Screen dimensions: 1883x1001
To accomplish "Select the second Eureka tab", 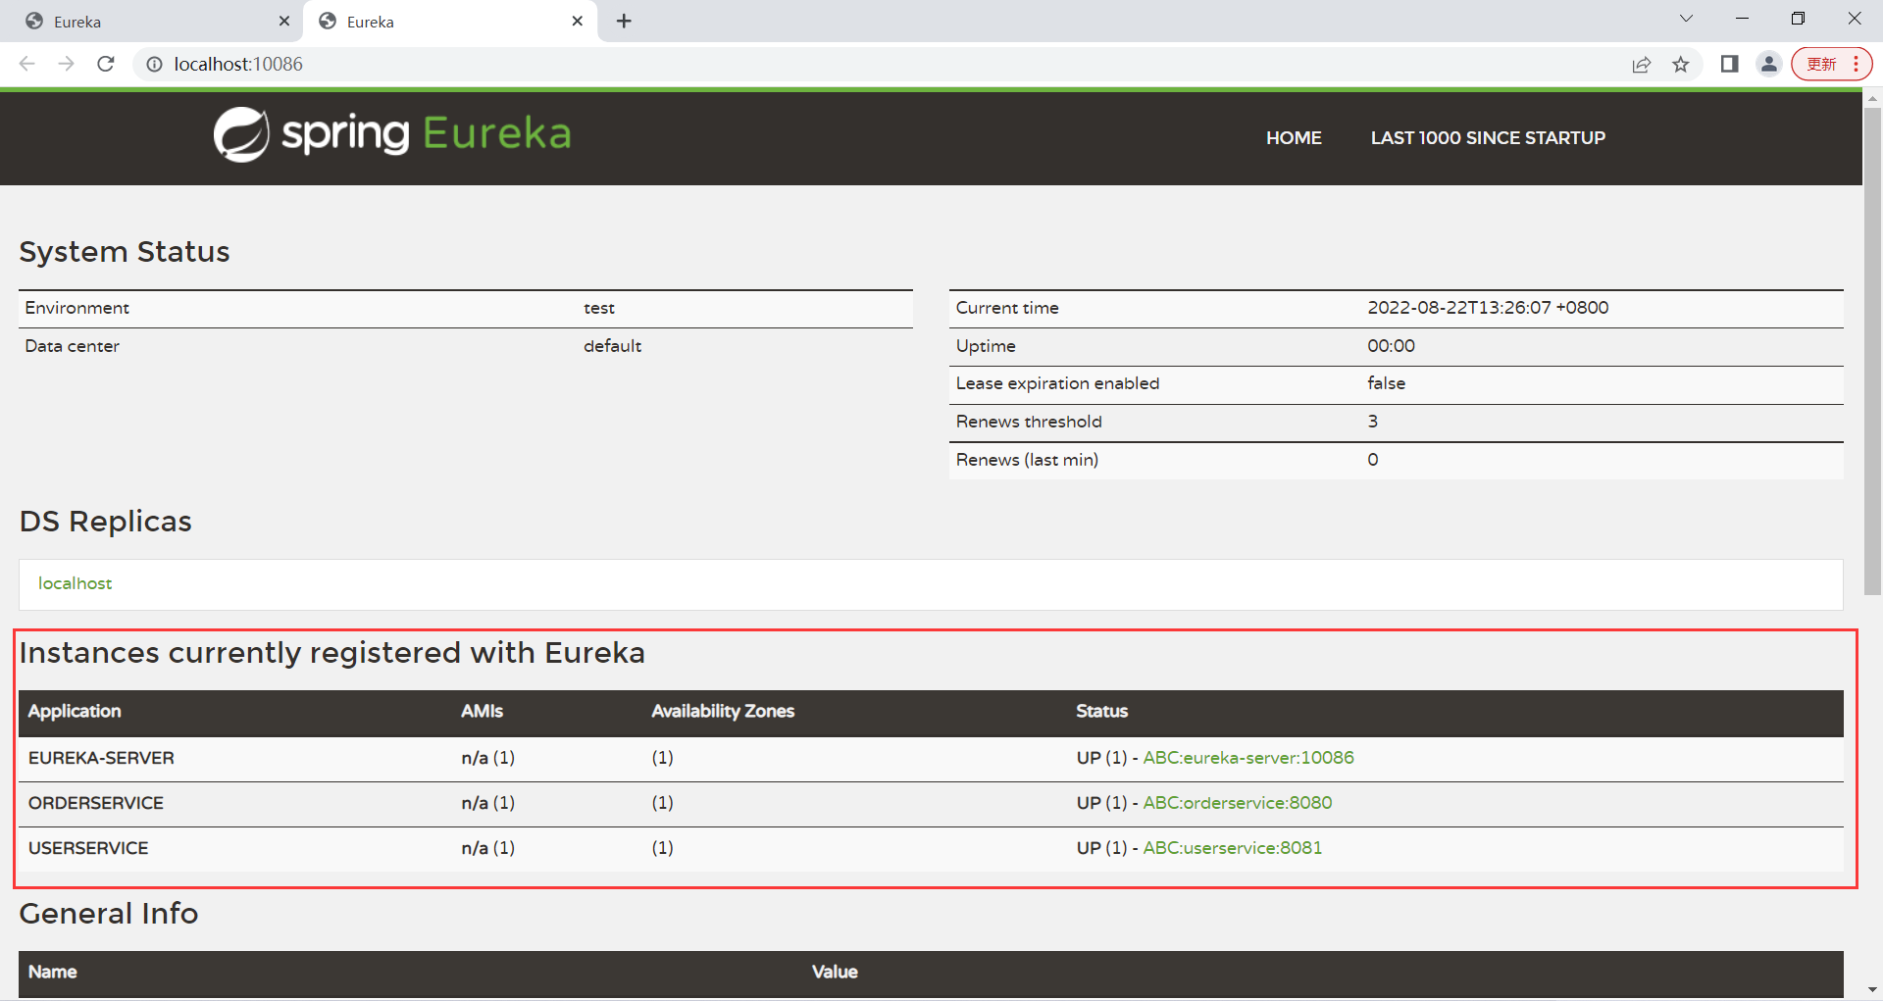I will (x=449, y=22).
